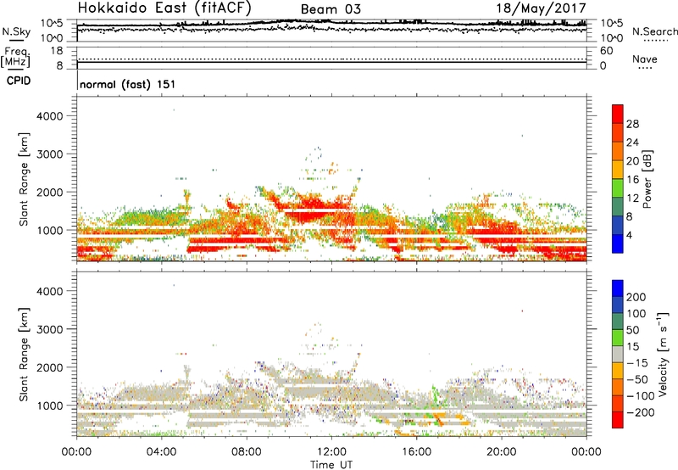
Task: Click the "Power [dB]" colorbar label
Action: (647, 179)
